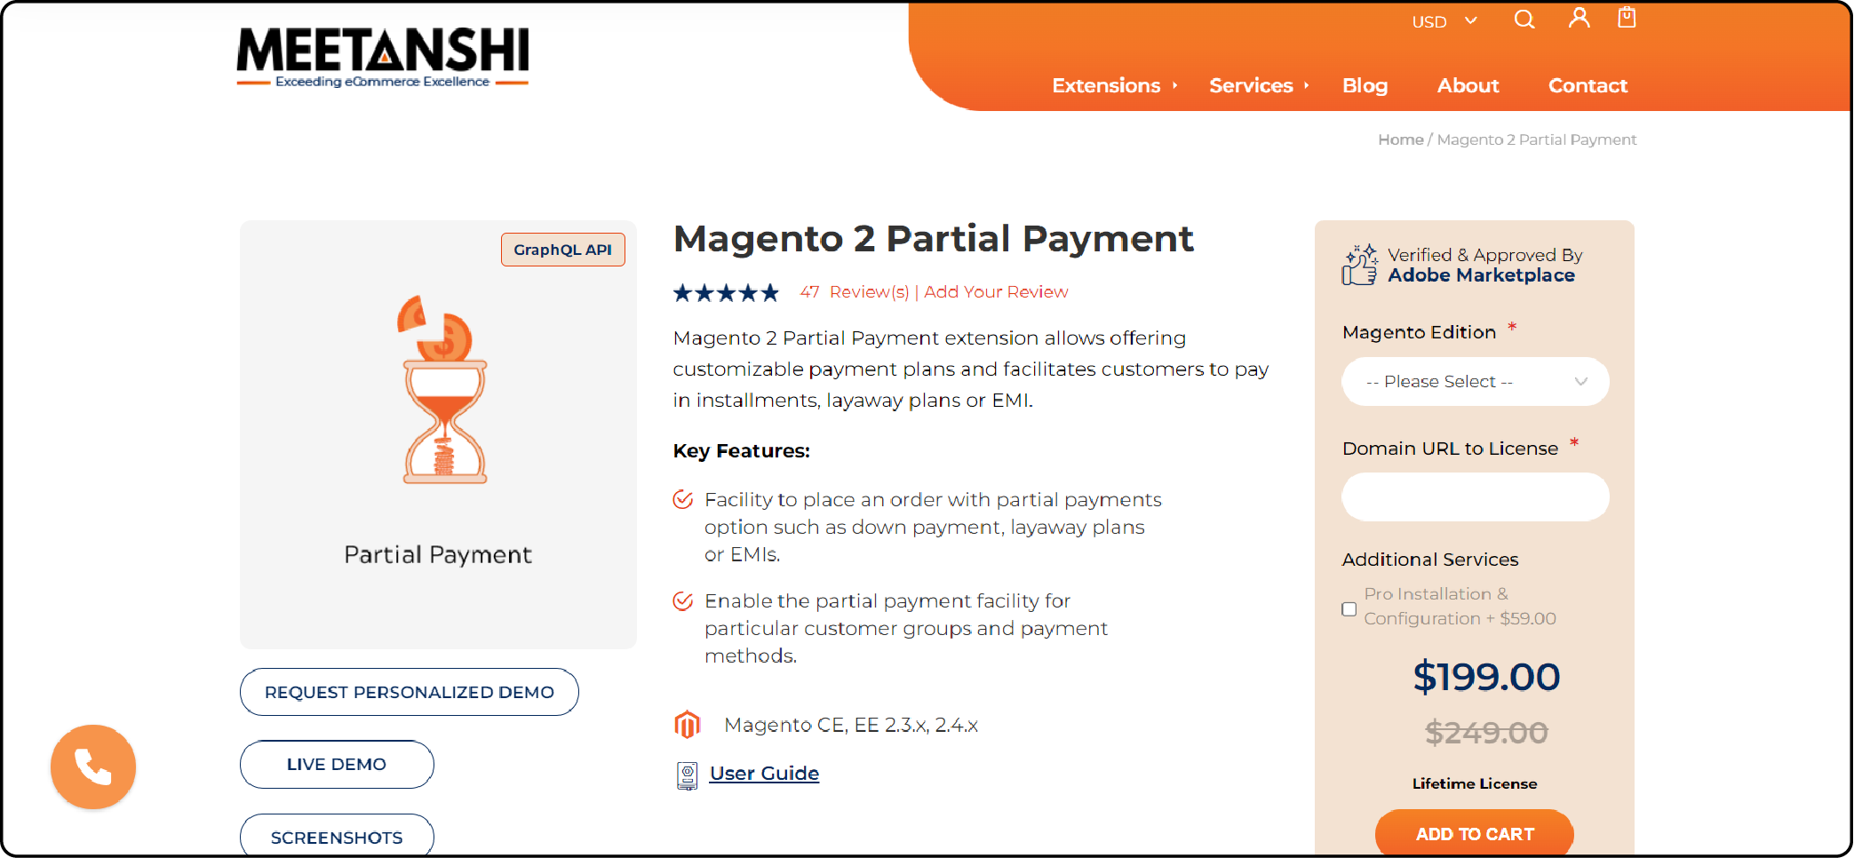Focus the Domain URL to License field
This screenshot has width=1854, height=858.
[1476, 497]
